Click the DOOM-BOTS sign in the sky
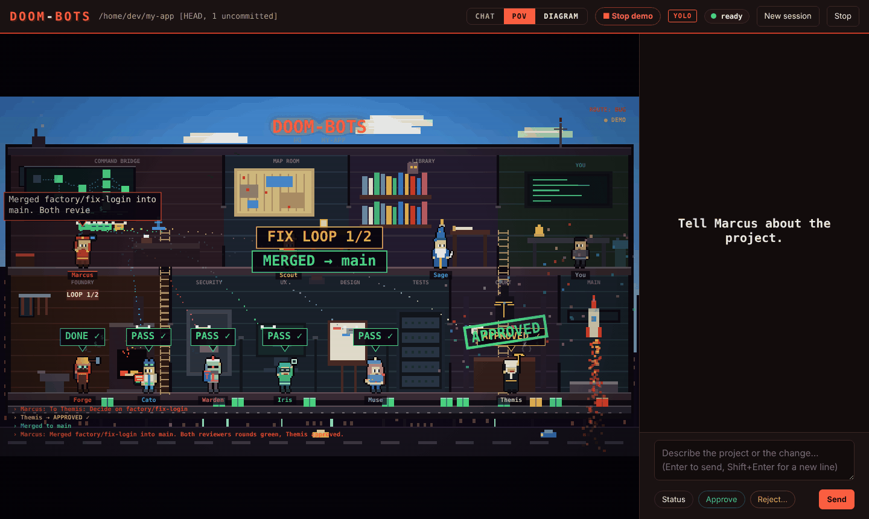 (x=319, y=127)
